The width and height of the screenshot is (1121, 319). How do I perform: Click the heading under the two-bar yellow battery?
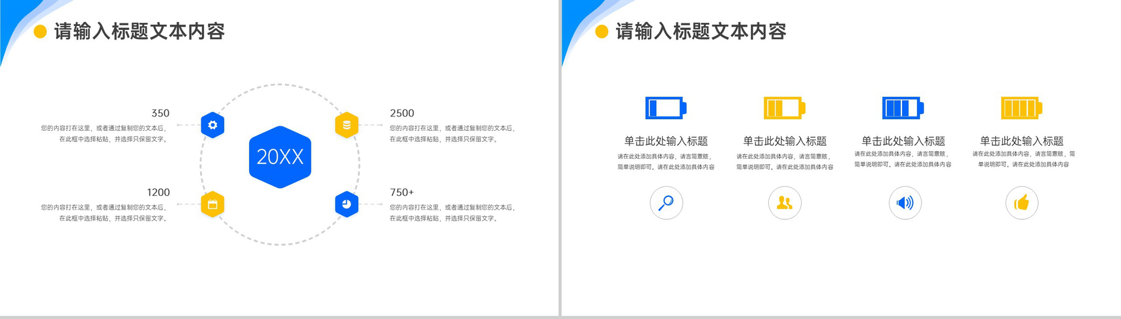[x=785, y=141]
